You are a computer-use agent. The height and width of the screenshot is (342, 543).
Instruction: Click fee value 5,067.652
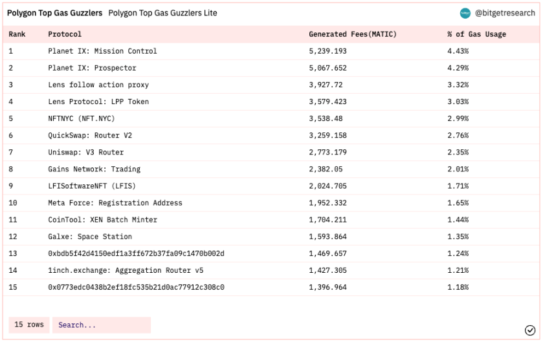coord(327,68)
